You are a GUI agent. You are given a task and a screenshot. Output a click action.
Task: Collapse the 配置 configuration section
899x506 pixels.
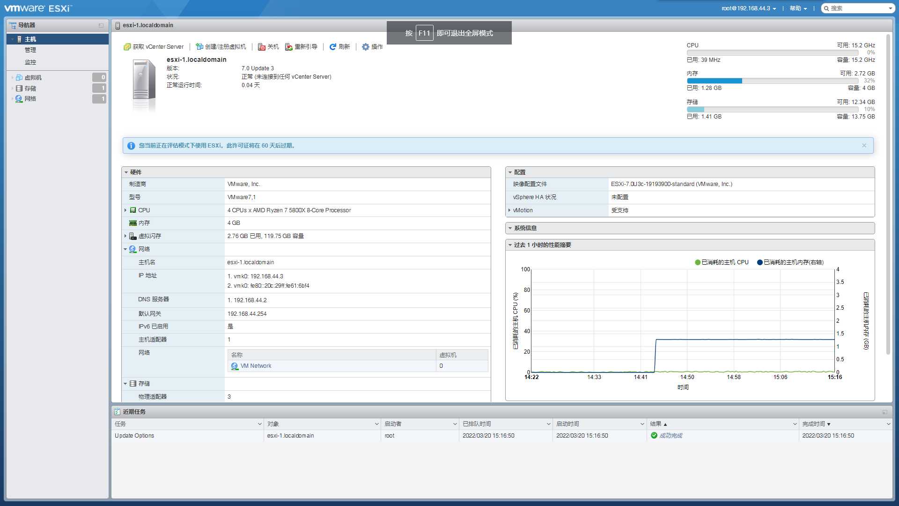(510, 172)
